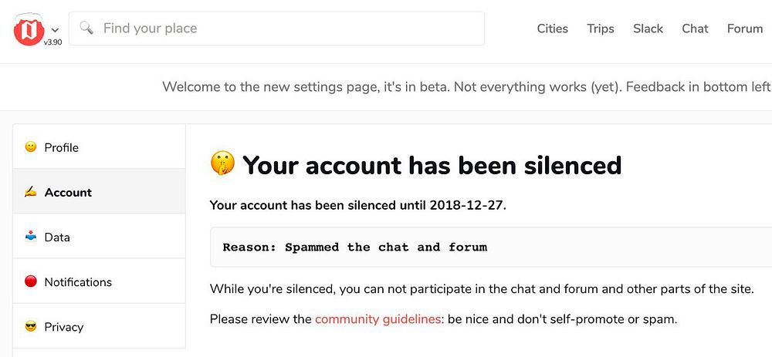The image size is (772, 357).
Task: Select the Profile settings tab
Action: (x=62, y=147)
